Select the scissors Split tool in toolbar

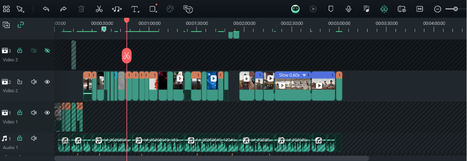[x=99, y=9]
